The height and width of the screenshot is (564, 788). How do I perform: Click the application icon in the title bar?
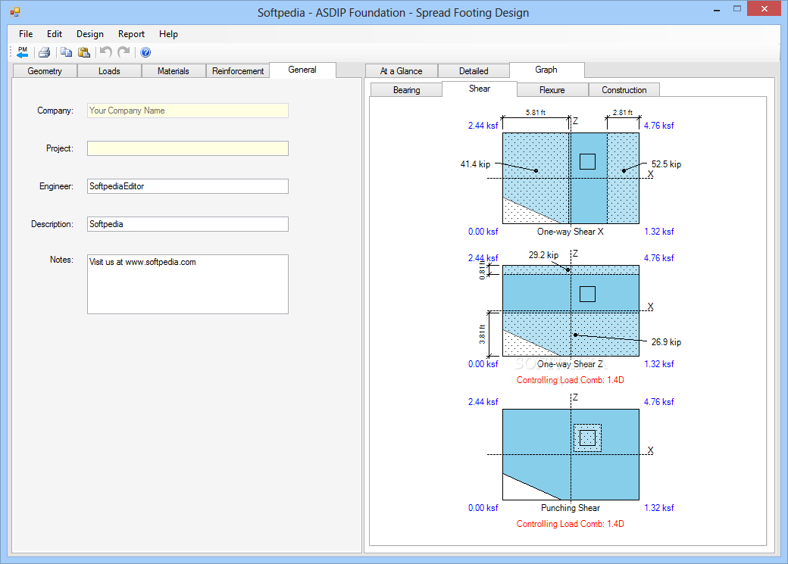(15, 12)
